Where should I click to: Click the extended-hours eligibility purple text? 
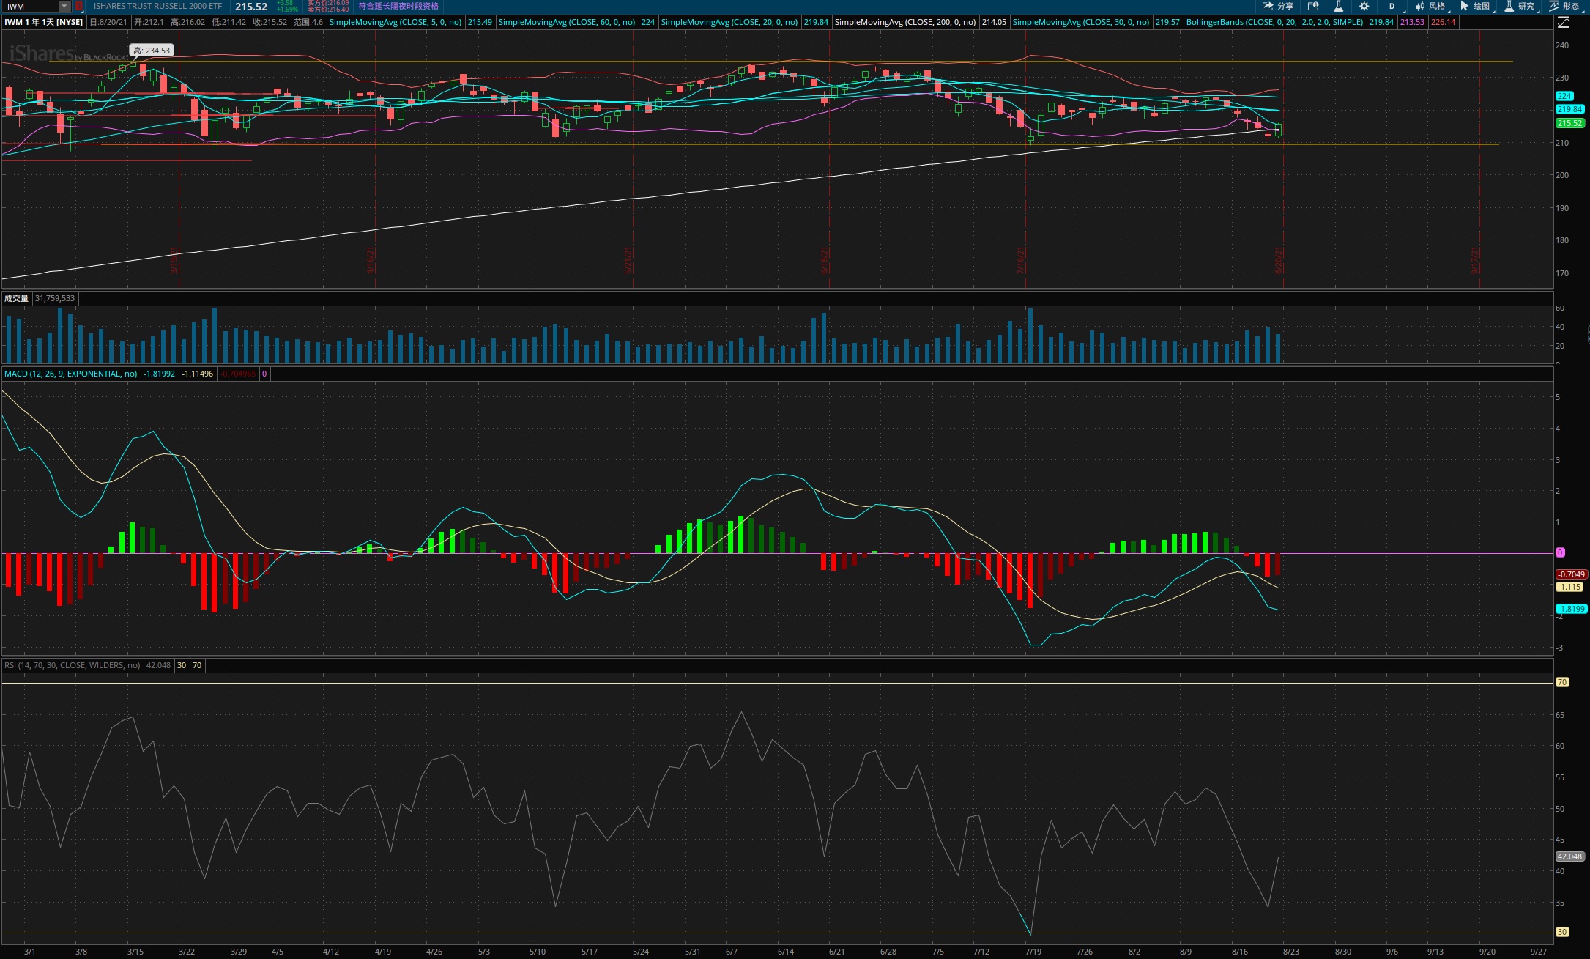[x=398, y=6]
